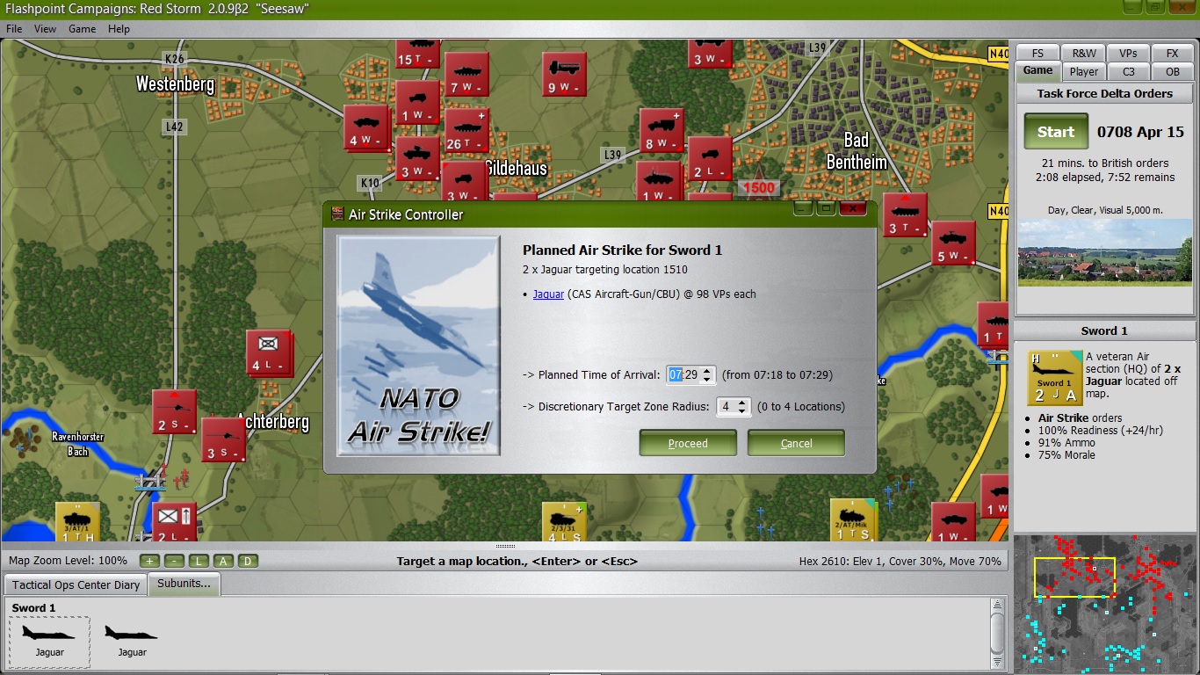The height and width of the screenshot is (675, 1200).
Task: Switch to the FS tab
Action: [1038, 53]
